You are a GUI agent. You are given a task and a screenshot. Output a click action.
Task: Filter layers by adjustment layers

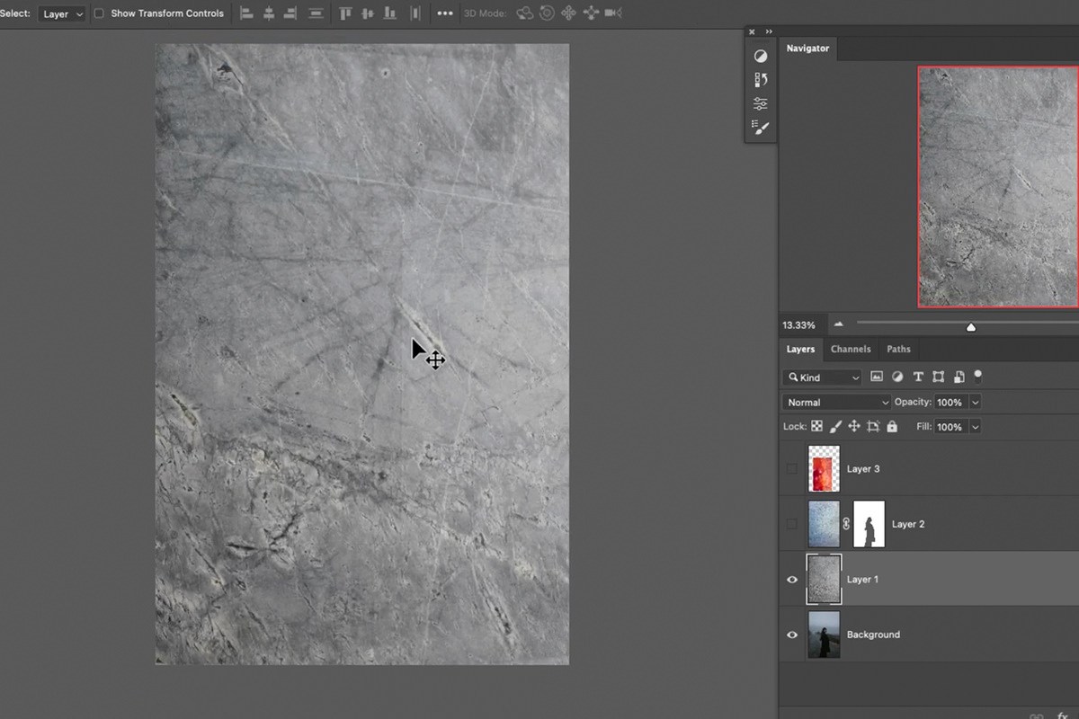point(897,377)
